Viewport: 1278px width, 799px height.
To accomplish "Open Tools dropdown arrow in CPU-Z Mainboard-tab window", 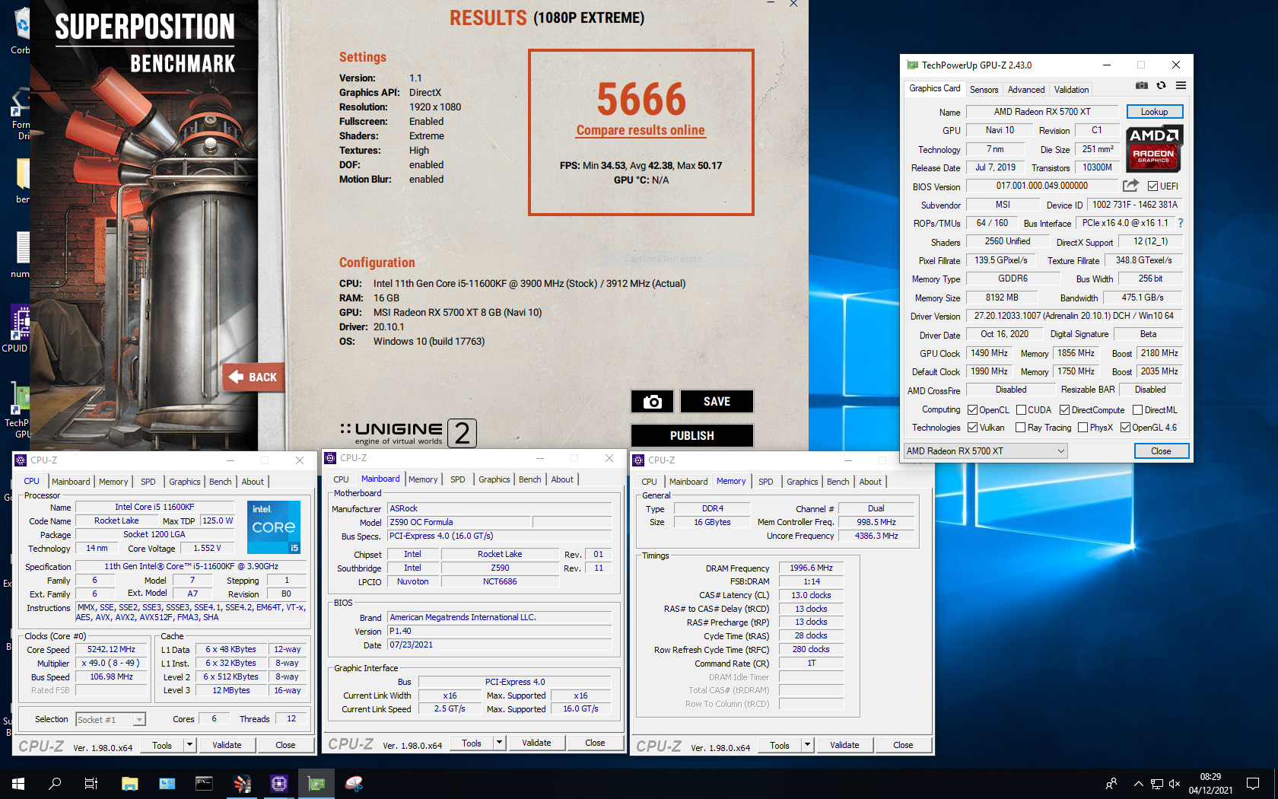I will [x=499, y=743].
